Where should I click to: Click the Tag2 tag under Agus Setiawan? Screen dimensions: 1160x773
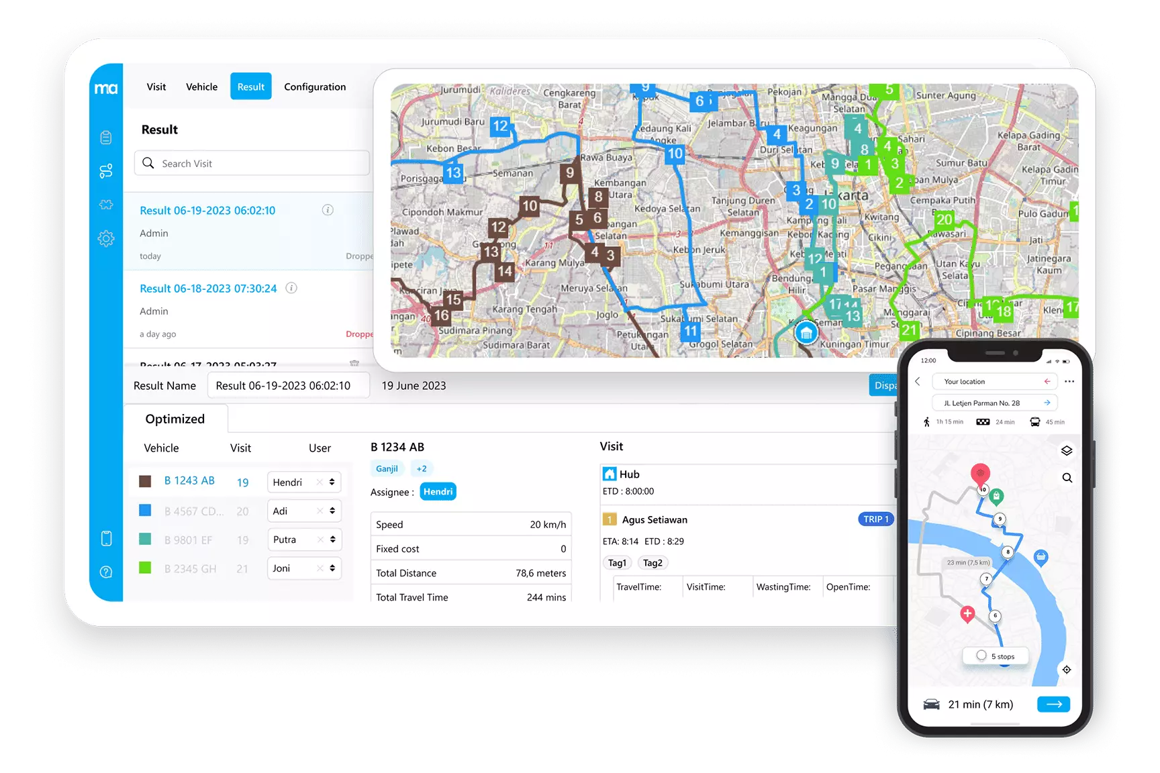tap(652, 563)
